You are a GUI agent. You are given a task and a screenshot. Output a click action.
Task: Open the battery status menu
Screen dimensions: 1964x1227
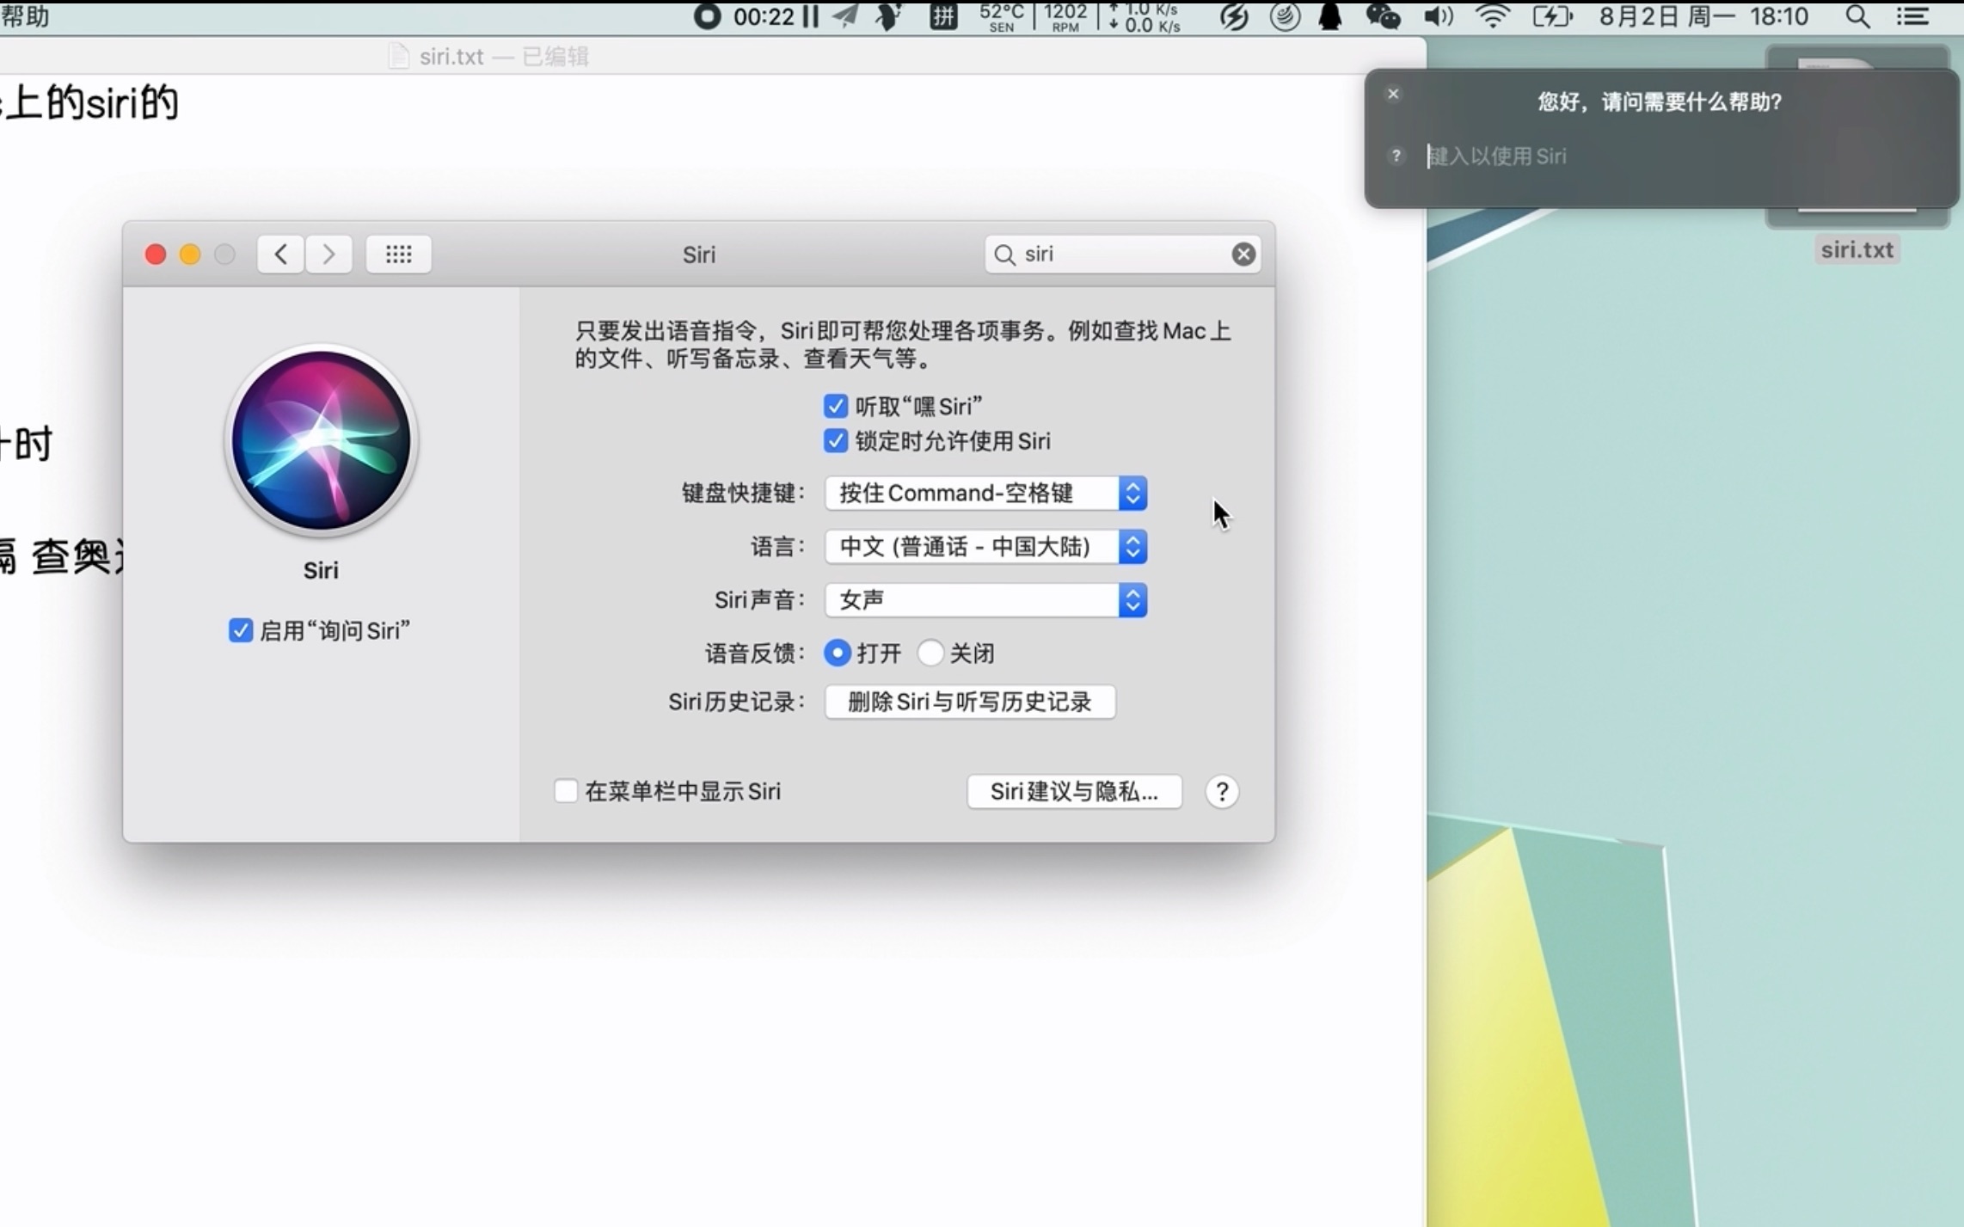(1552, 16)
